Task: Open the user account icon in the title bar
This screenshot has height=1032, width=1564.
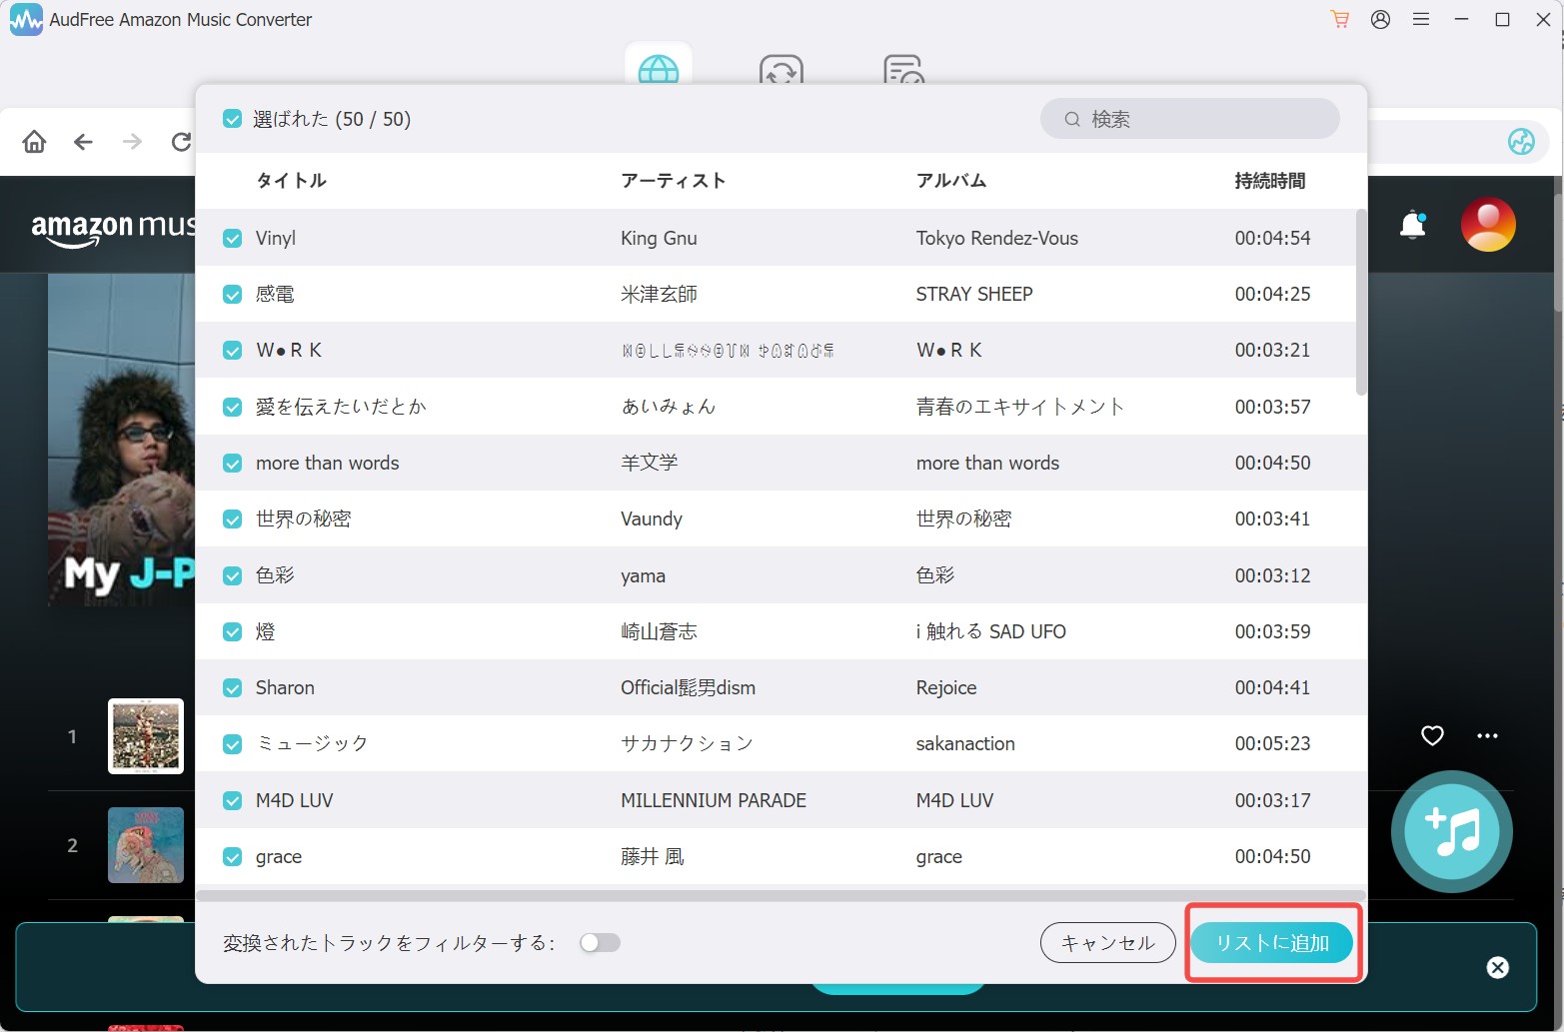Action: coord(1380,19)
